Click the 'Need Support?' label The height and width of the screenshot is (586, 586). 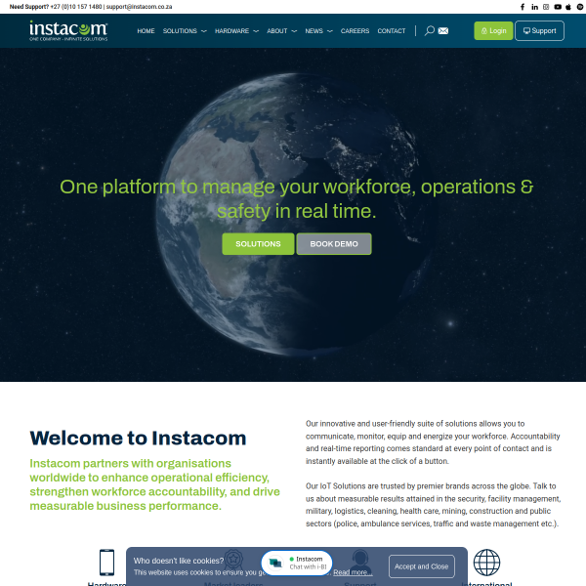(x=29, y=7)
